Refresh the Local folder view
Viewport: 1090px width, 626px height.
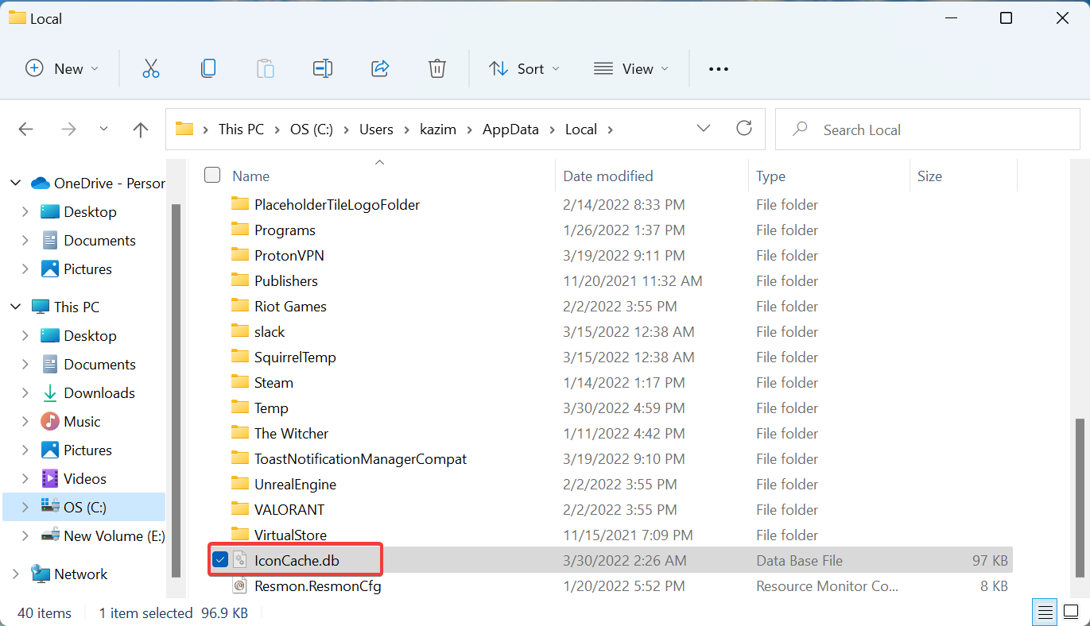744,128
